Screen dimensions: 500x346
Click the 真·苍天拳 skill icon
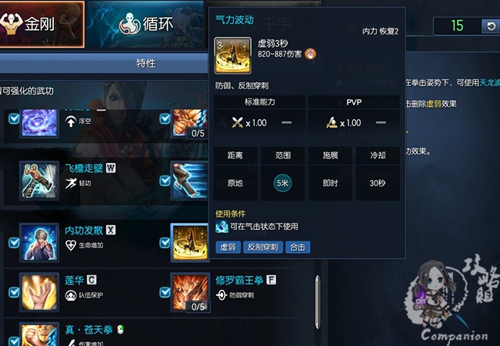click(x=39, y=334)
